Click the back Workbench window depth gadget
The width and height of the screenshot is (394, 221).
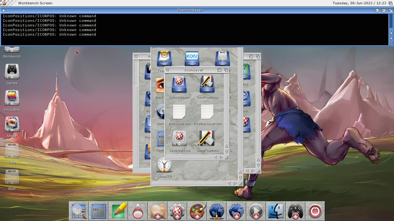258,56
